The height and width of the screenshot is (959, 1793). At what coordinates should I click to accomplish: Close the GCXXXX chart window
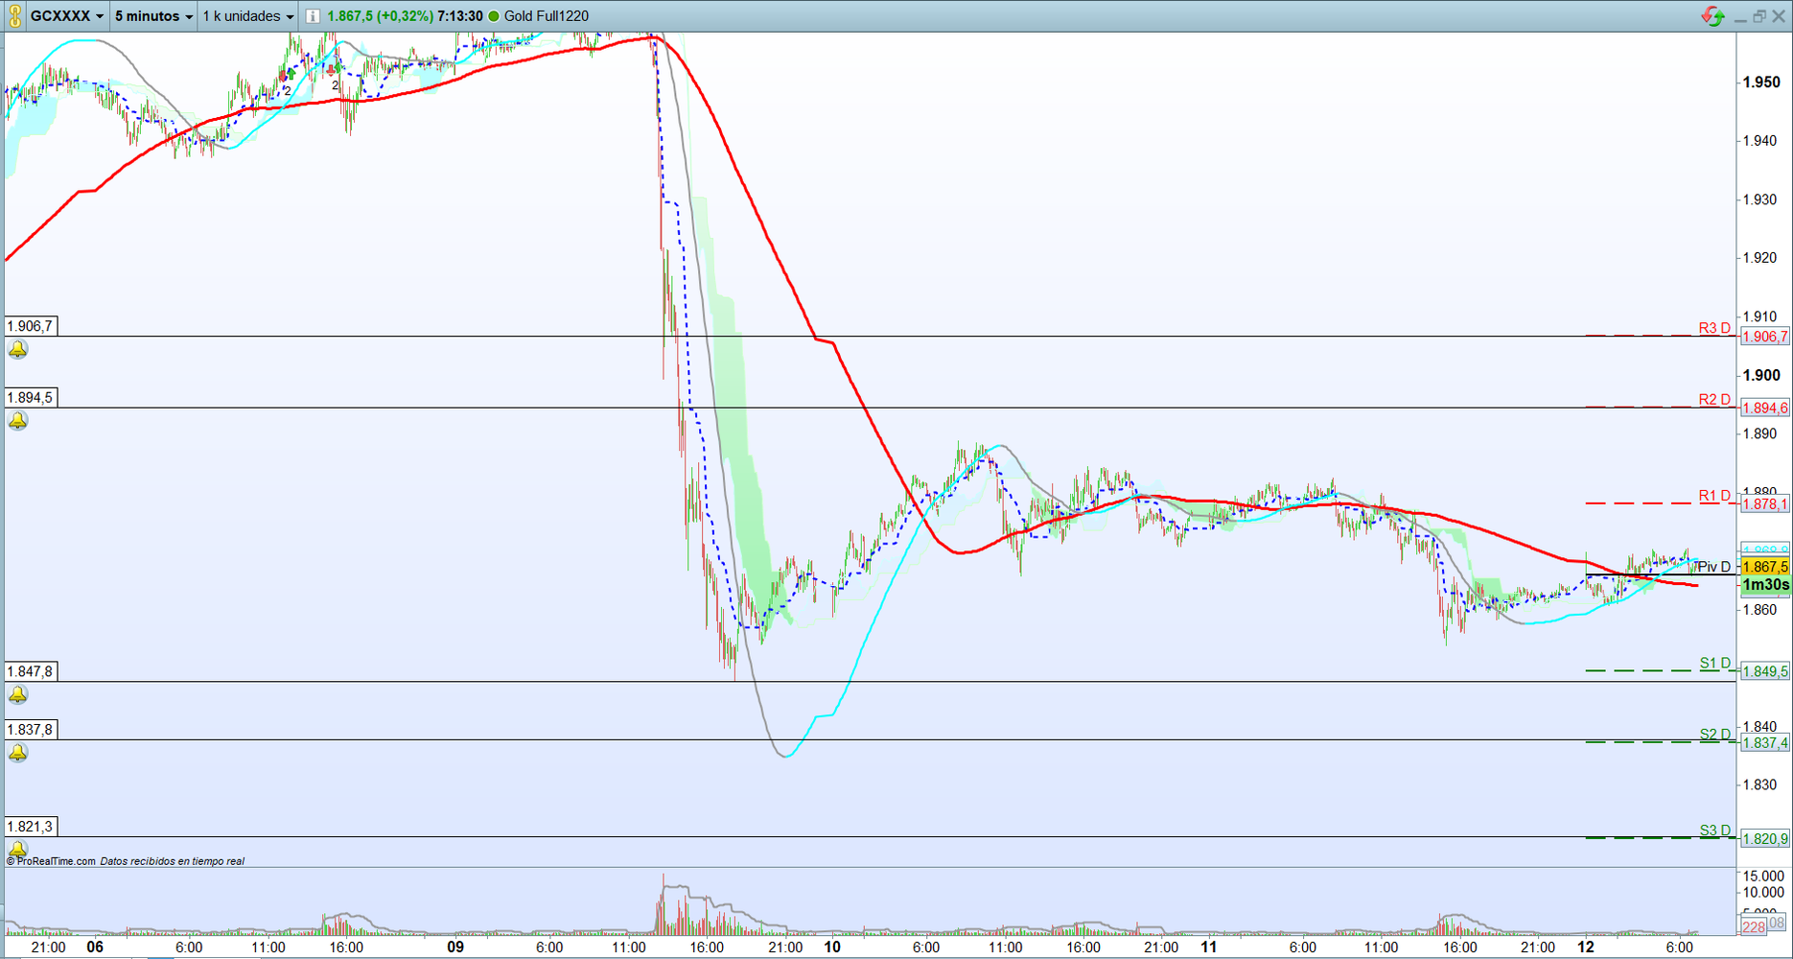1779,16
